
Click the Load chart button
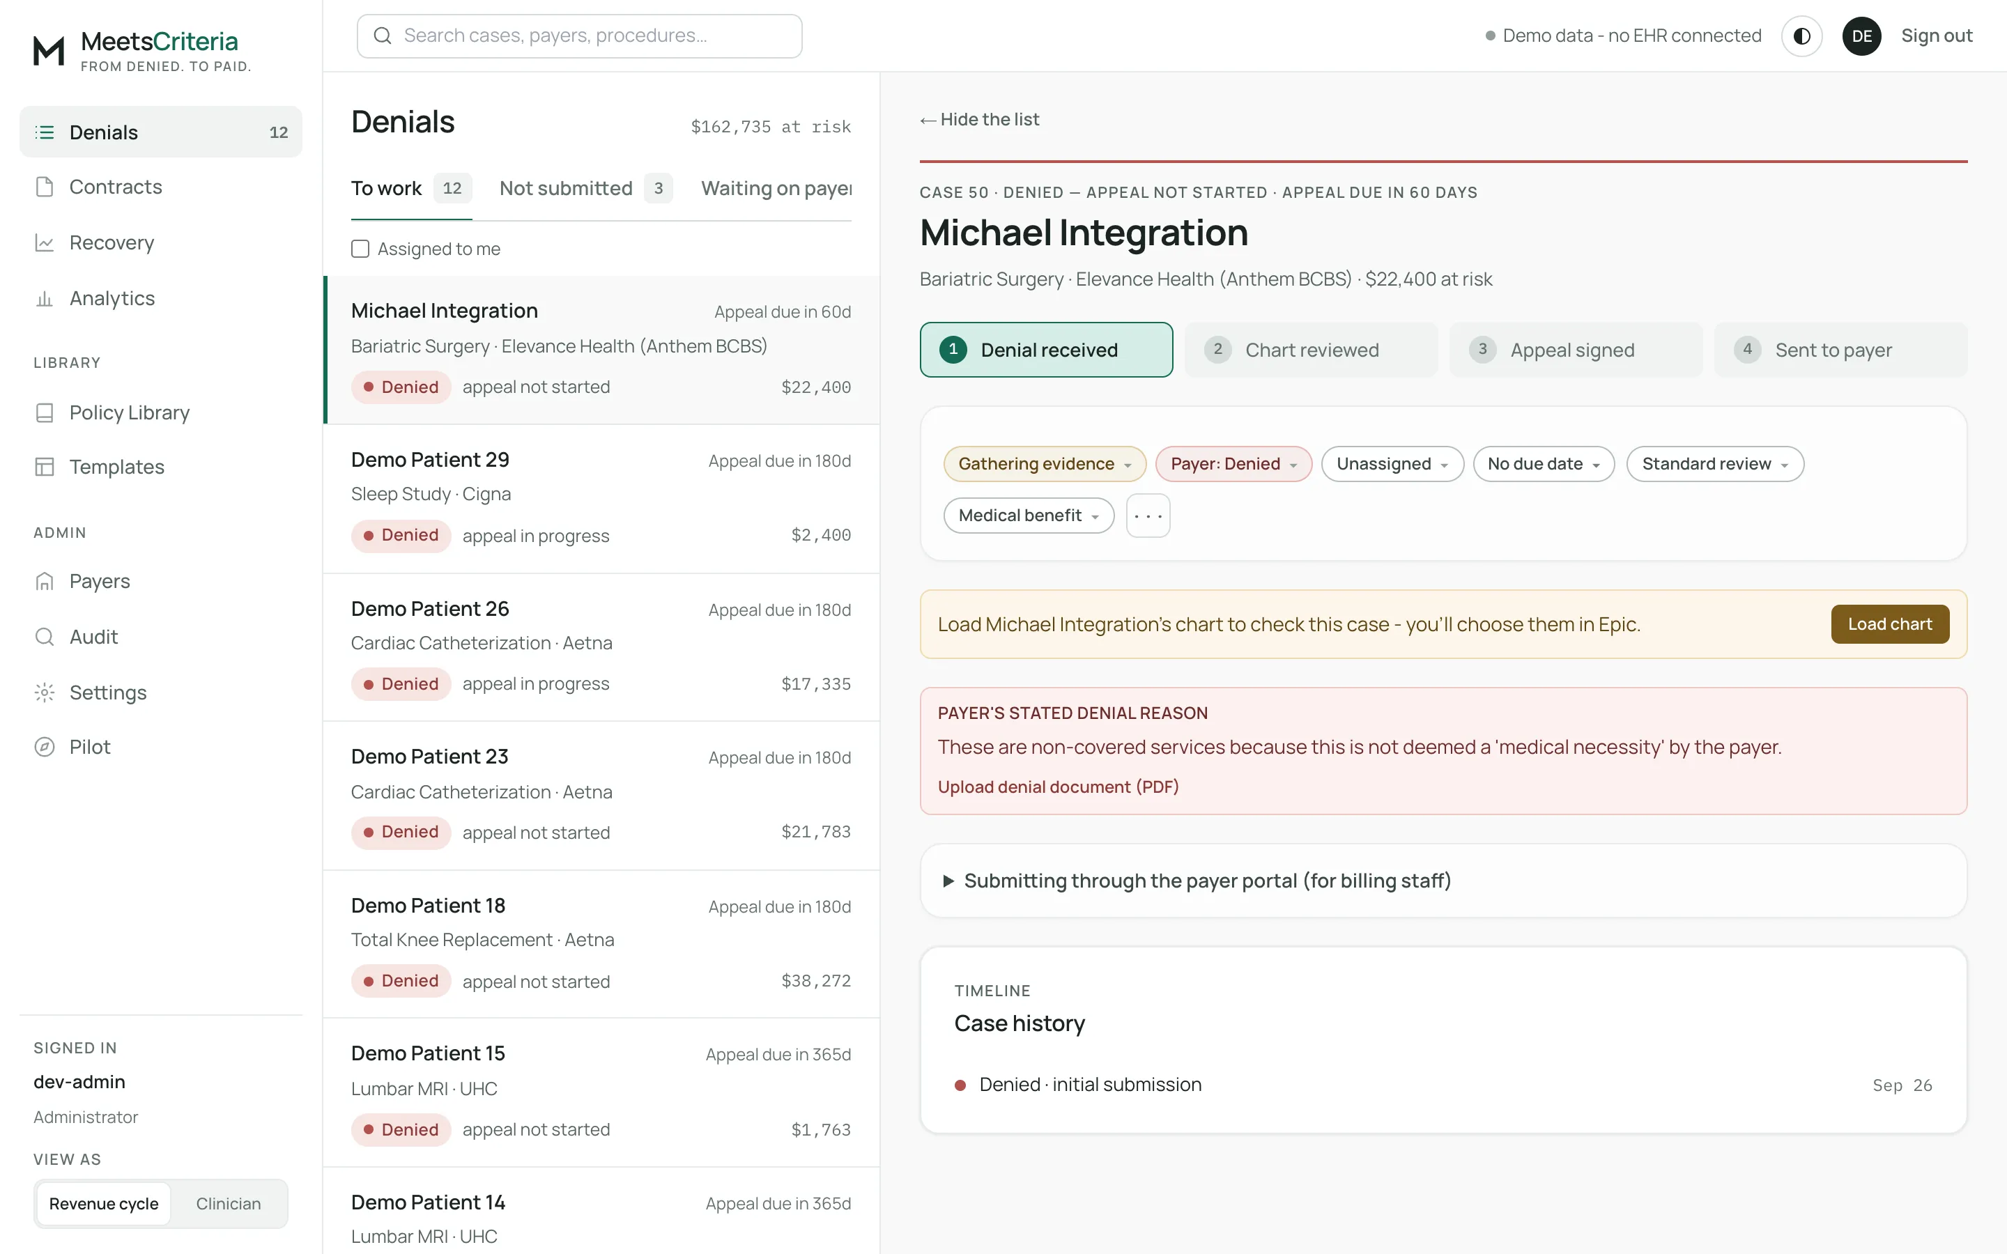pos(1889,624)
